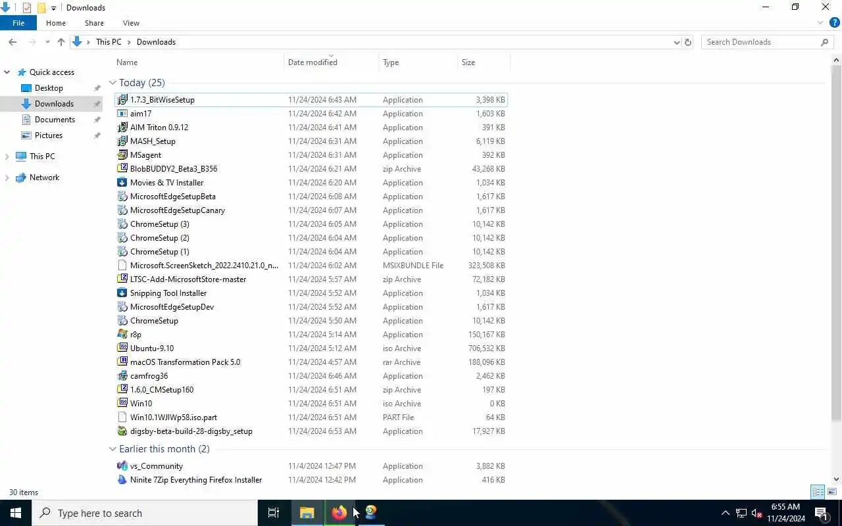Open the notification center
Image resolution: width=842 pixels, height=526 pixels.
tap(822, 513)
